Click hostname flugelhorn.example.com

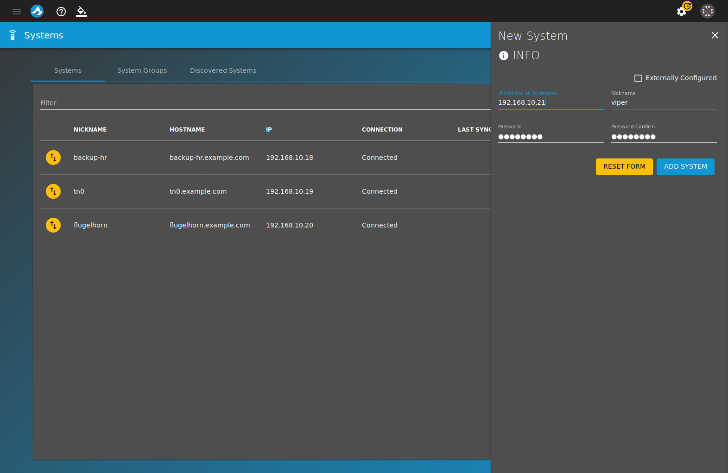pos(210,225)
